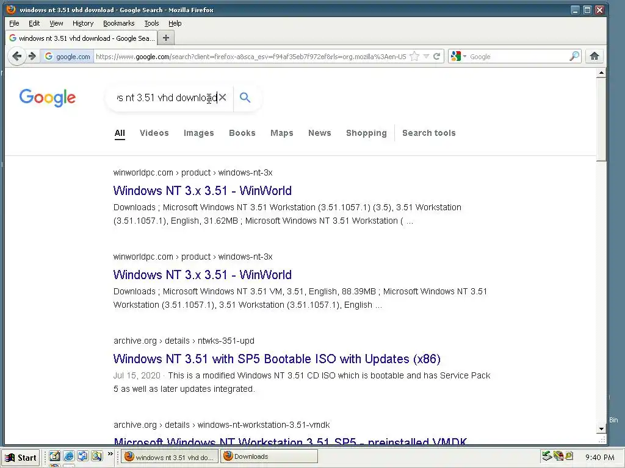625x468 pixels.
Task: Click the Firefox icon in title bar
Action: (x=11, y=10)
